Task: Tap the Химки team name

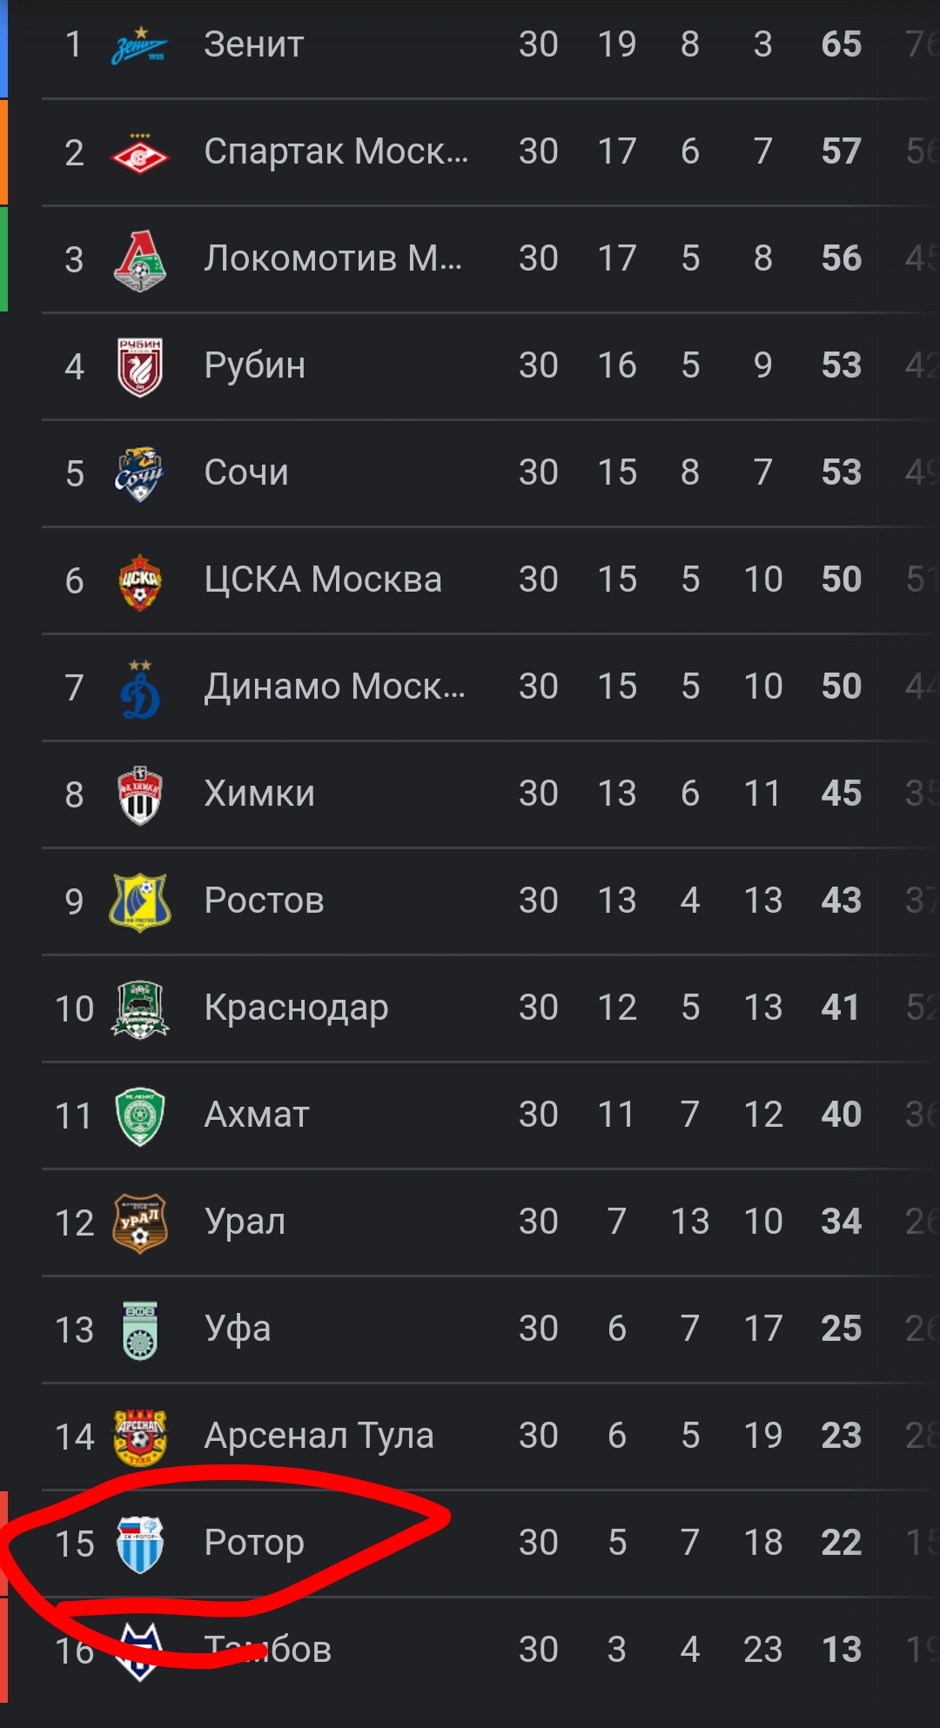Action: click(x=259, y=794)
